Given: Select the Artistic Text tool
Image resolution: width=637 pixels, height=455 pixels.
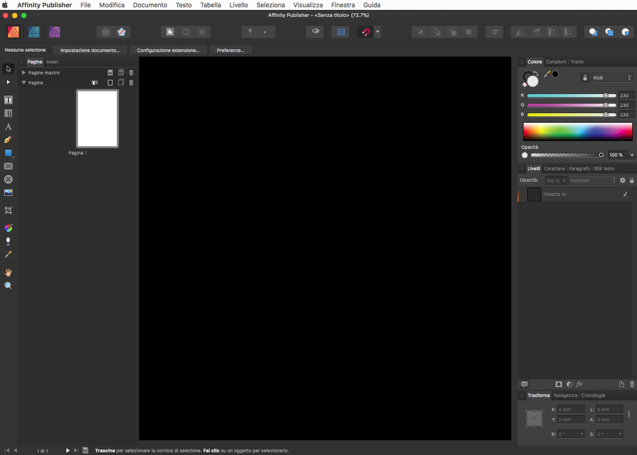Looking at the screenshot, I should coord(8,127).
